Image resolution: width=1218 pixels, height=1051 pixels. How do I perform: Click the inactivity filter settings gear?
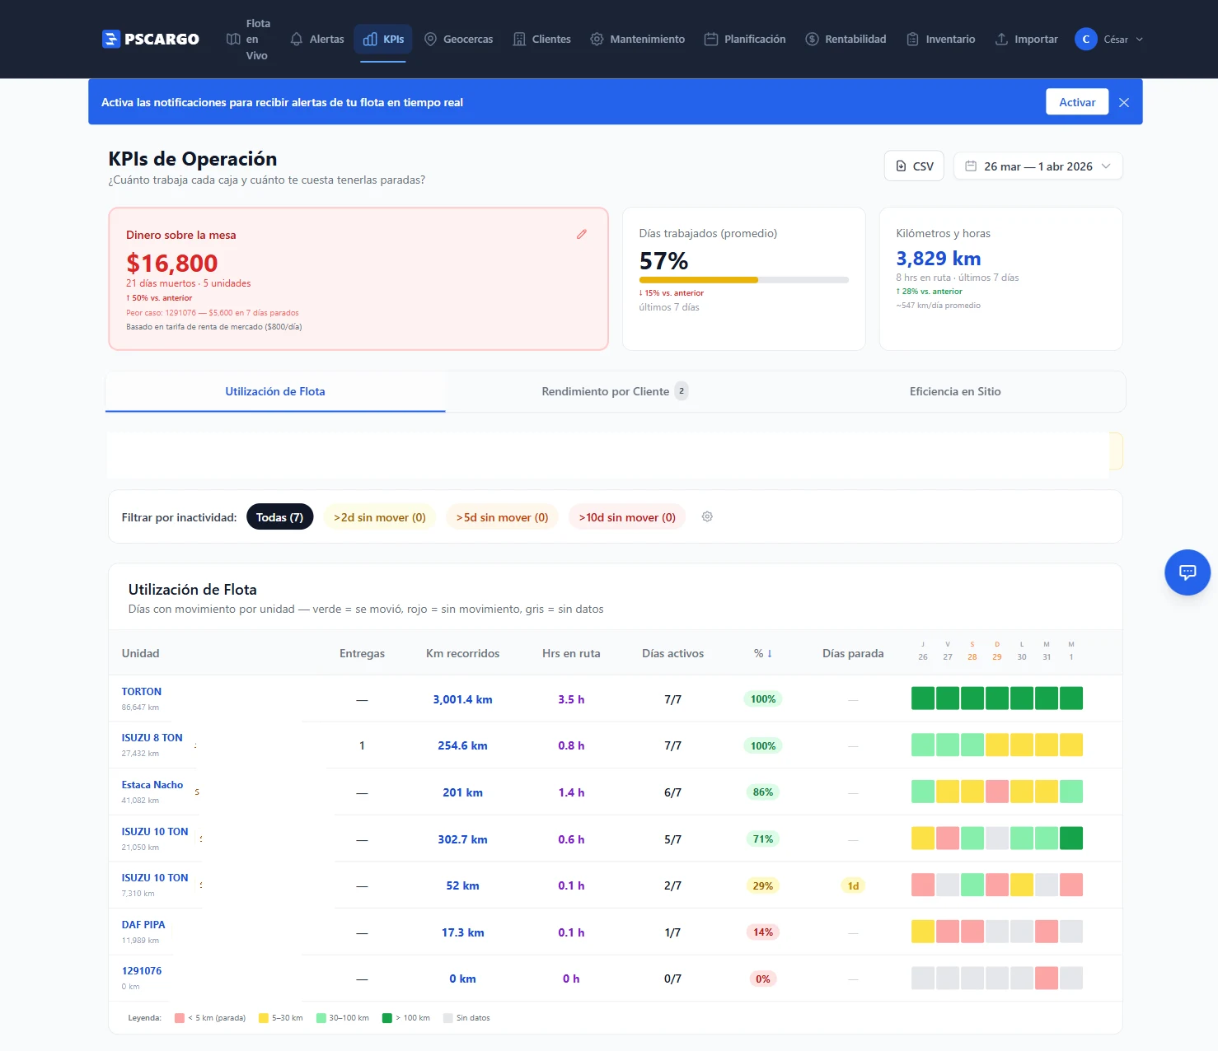pos(707,517)
